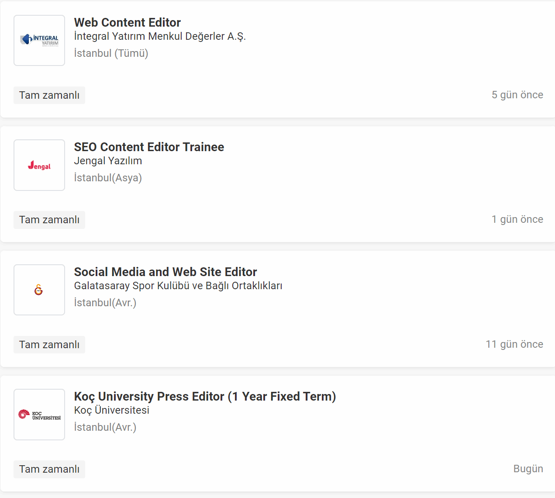Click Tam zamanlı tag on Web Content Editor
This screenshot has width=555, height=498.
(49, 95)
